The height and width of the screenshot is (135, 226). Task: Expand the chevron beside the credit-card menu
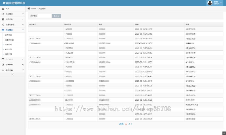click(x=23, y=59)
